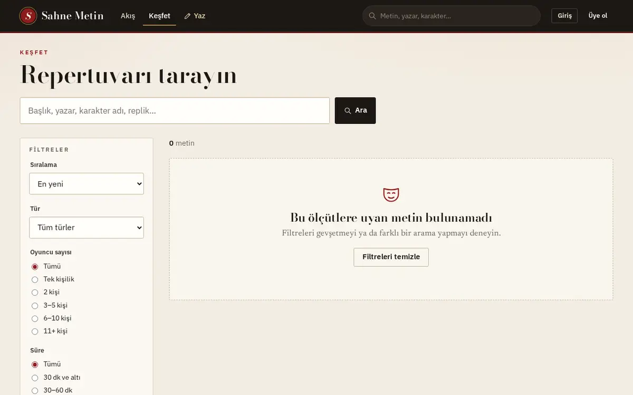This screenshot has height=395, width=633.
Task: Expand the Tür dropdown showing Tüm türler
Action: tap(87, 228)
